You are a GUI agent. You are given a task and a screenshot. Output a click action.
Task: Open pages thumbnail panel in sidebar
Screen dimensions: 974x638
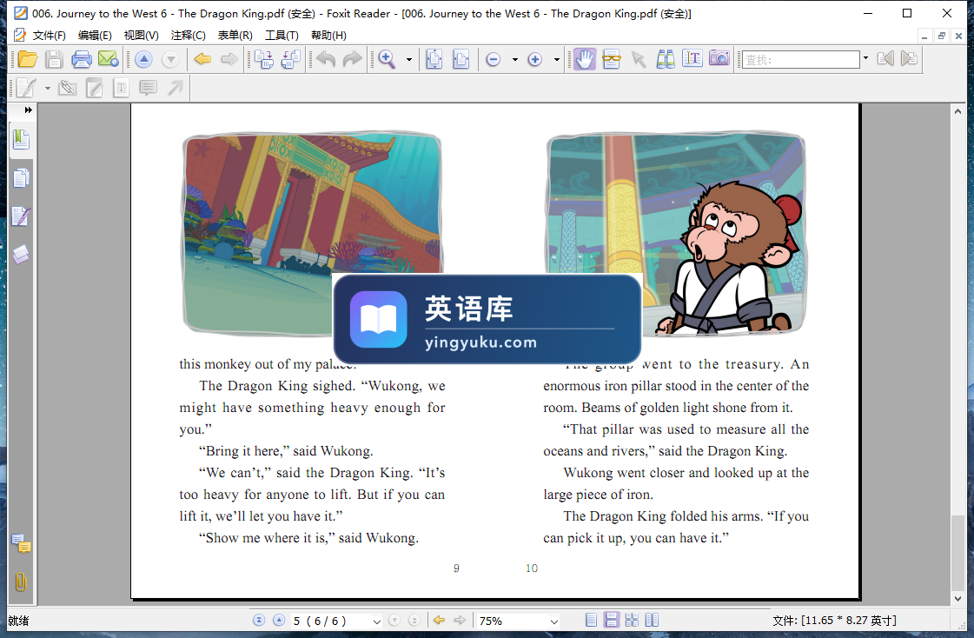[21, 178]
